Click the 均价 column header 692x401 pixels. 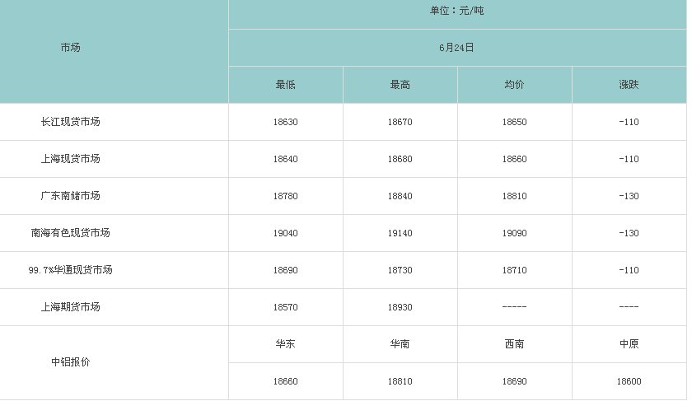(x=515, y=85)
